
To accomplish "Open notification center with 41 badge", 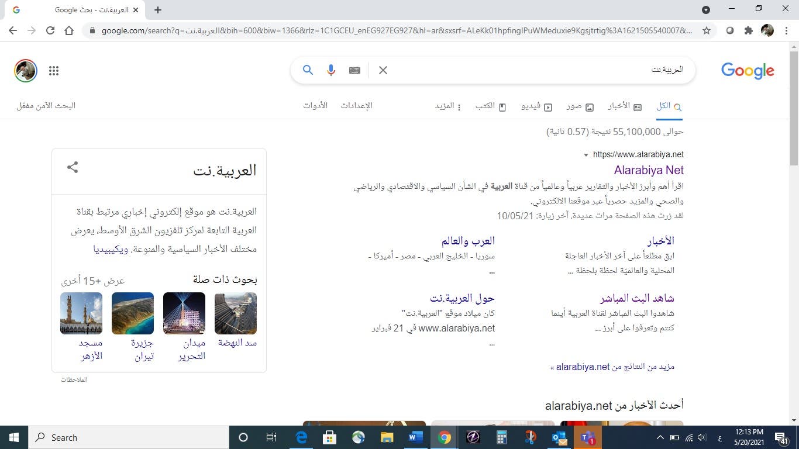I will 782,437.
